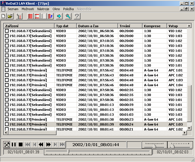
Task: Click the previous step button
Action: (x=34, y=145)
